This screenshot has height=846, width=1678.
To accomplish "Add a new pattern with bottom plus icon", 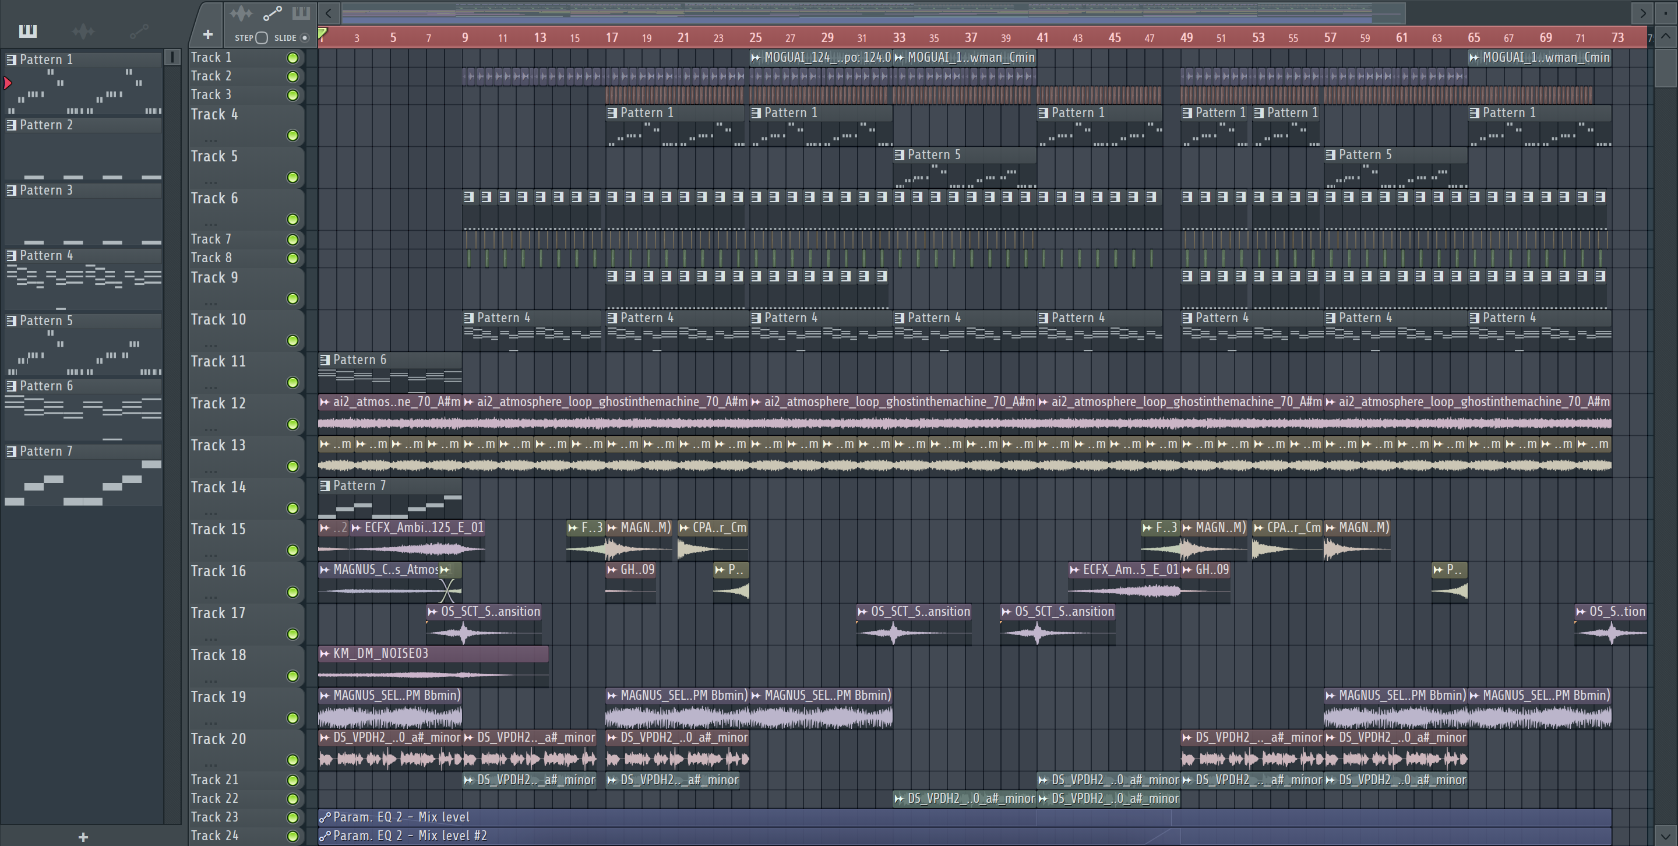I will pos(83,837).
